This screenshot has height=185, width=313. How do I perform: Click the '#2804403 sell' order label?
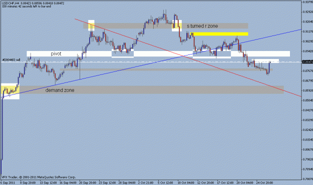coord(11,59)
